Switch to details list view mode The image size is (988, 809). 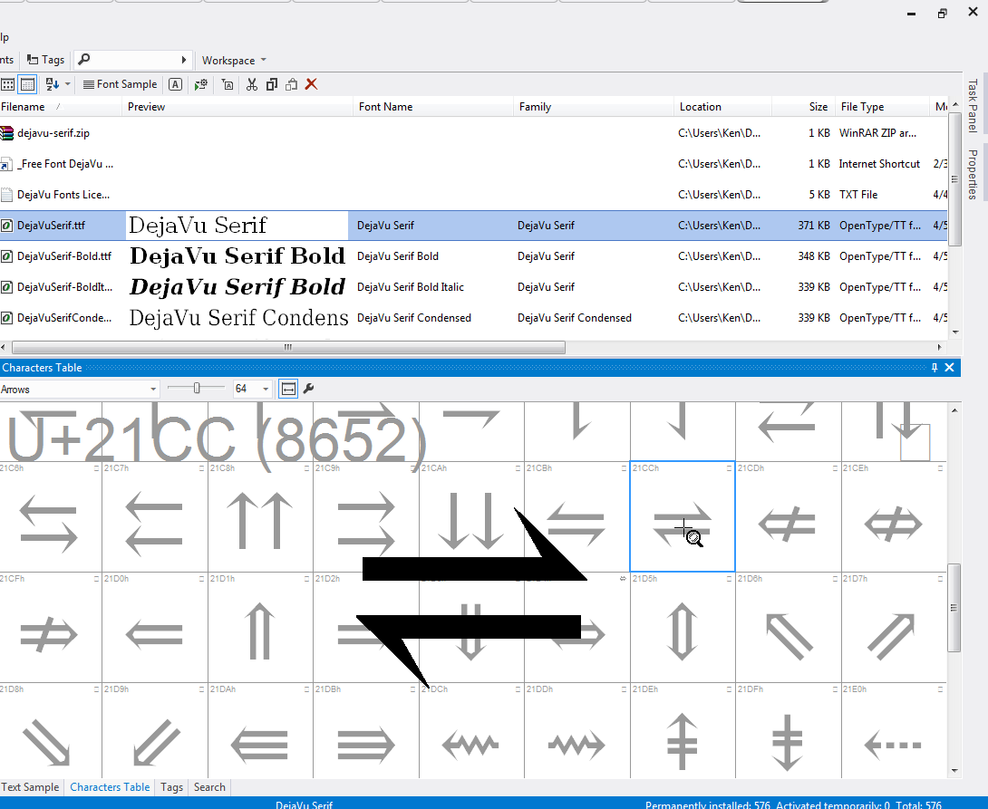27,84
